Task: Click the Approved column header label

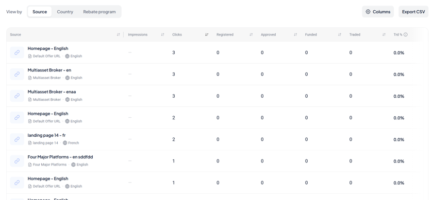Action: [x=269, y=34]
